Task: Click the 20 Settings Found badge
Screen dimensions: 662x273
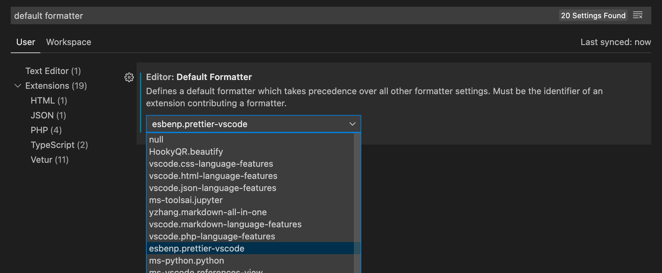Action: click(593, 15)
